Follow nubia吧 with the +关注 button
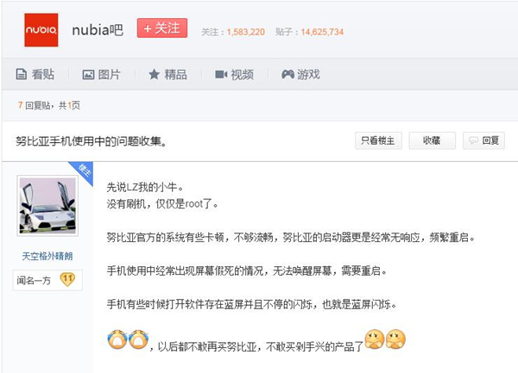This screenshot has height=373, width=518. (162, 28)
